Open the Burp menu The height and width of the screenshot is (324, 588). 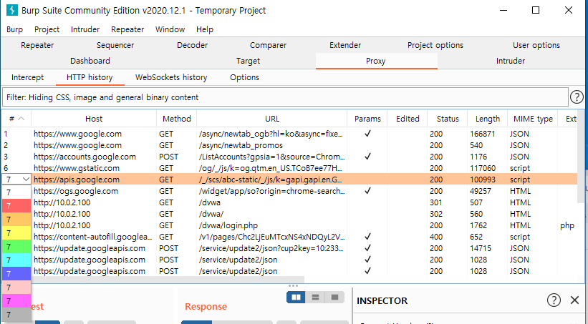click(14, 29)
